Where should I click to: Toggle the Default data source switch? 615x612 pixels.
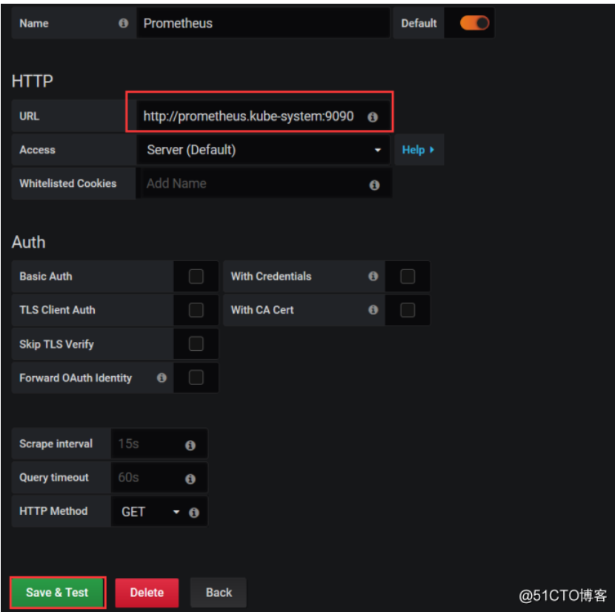474,23
